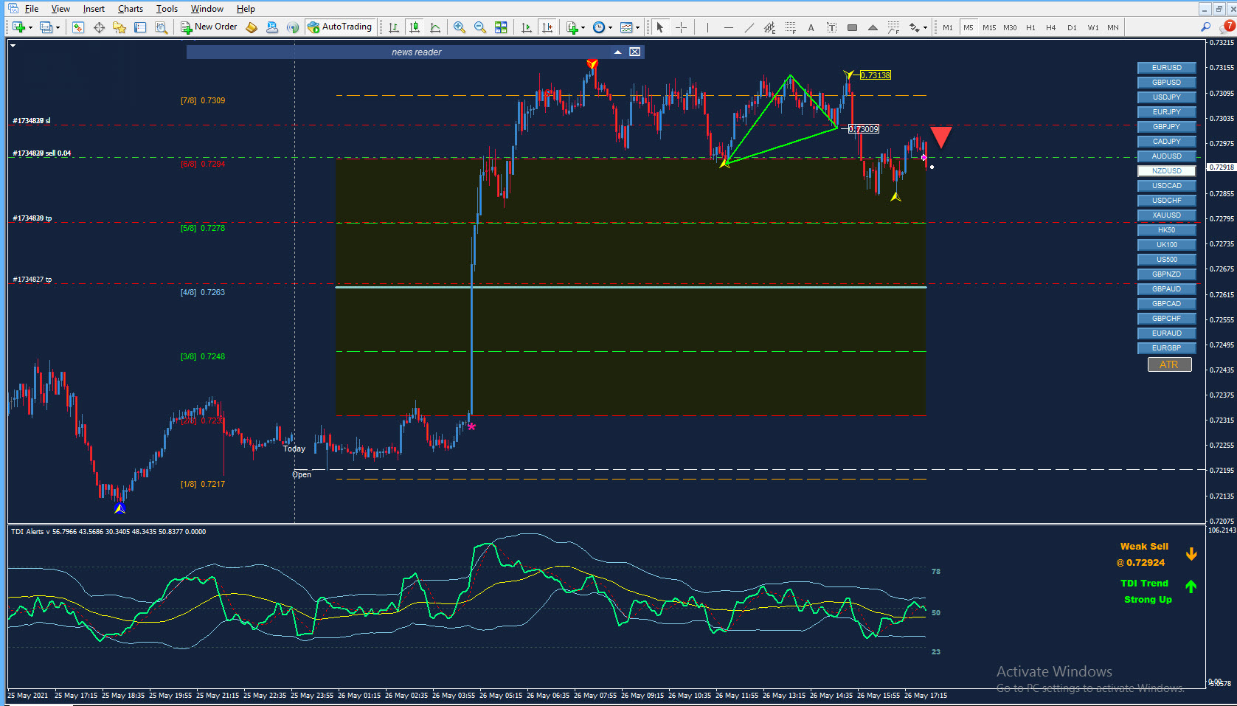This screenshot has height=706, width=1237.
Task: Switch chart to bar chart mode
Action: point(394,27)
